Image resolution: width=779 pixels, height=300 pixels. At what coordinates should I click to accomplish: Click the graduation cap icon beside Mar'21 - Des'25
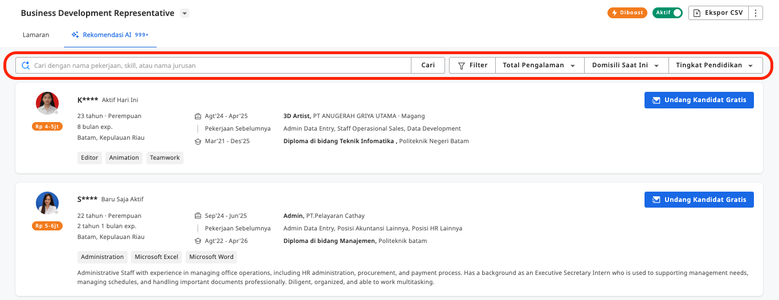[198, 141]
